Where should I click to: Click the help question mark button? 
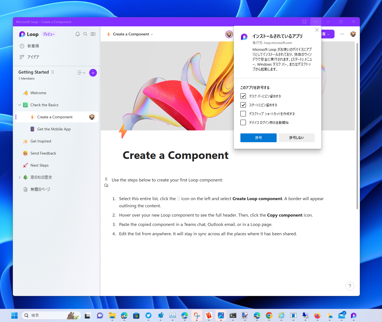(x=350, y=286)
